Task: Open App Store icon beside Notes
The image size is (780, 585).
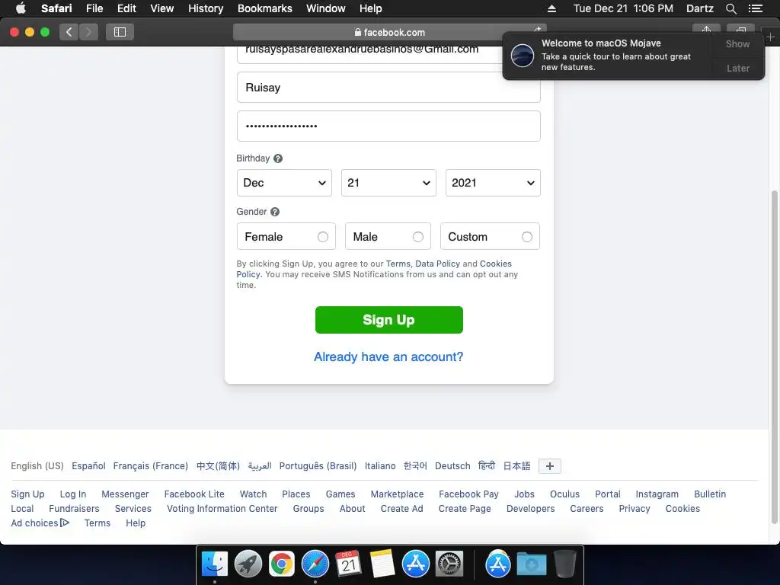Action: coord(415,564)
